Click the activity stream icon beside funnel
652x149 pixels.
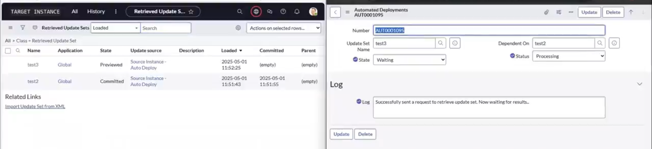click(x=35, y=28)
